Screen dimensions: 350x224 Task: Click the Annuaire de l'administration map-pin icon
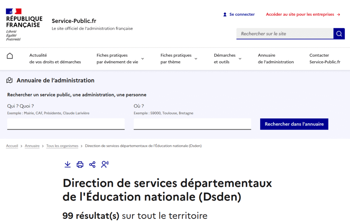coord(9,80)
